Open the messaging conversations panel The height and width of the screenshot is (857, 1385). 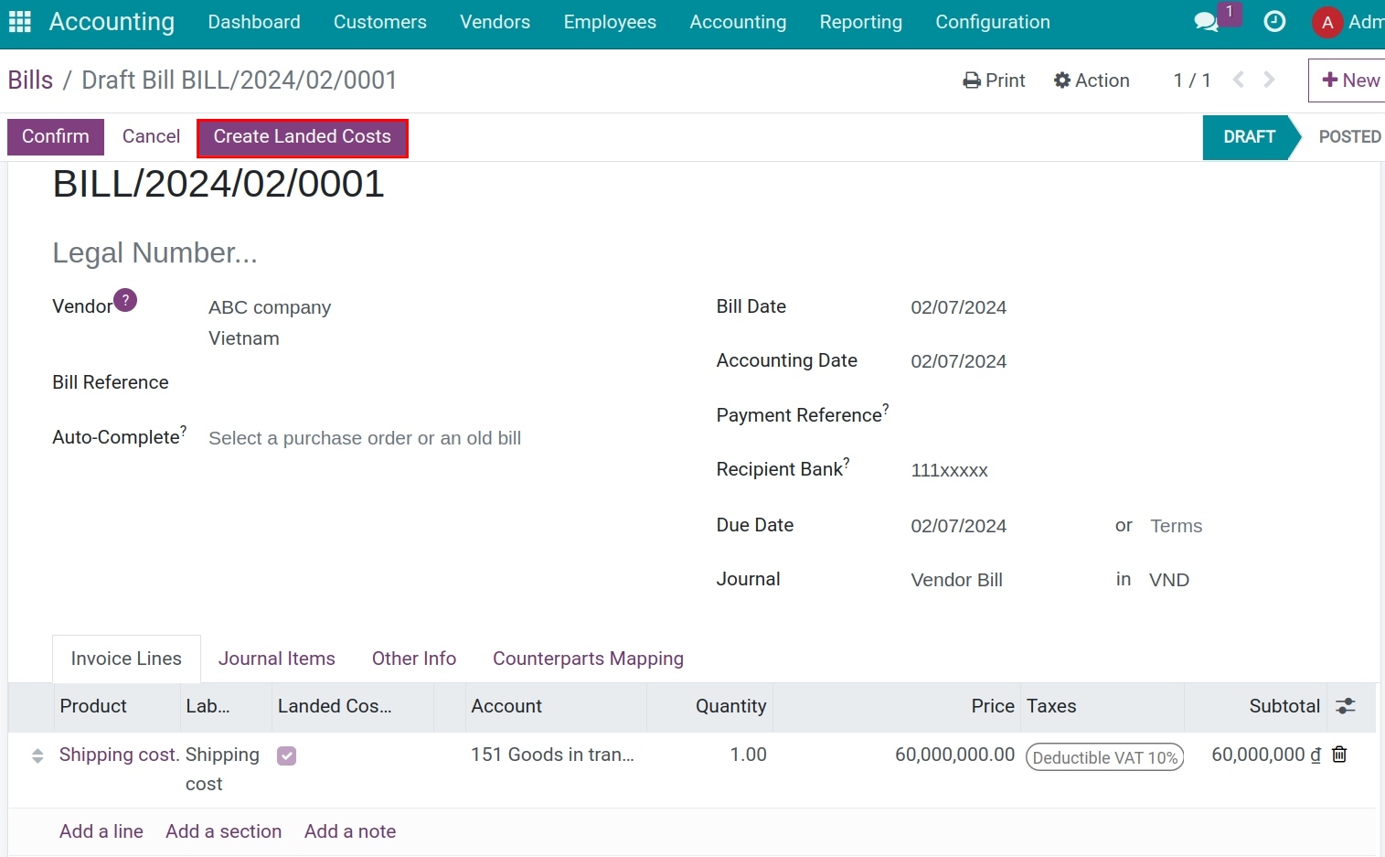[x=1205, y=21]
